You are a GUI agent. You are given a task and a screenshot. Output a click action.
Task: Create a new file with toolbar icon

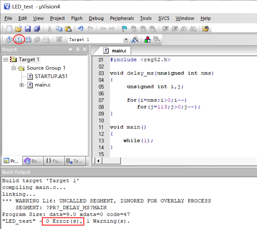9,29
